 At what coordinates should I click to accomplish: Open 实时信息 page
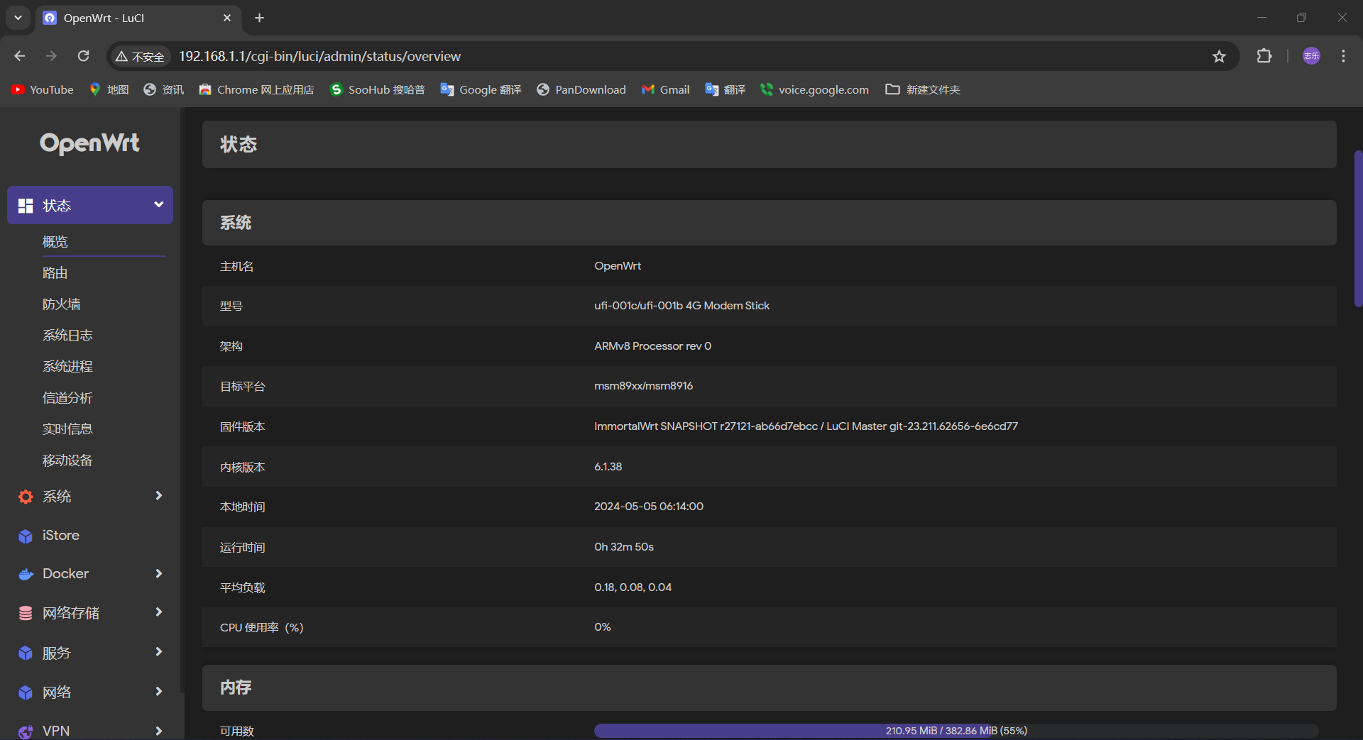[67, 429]
